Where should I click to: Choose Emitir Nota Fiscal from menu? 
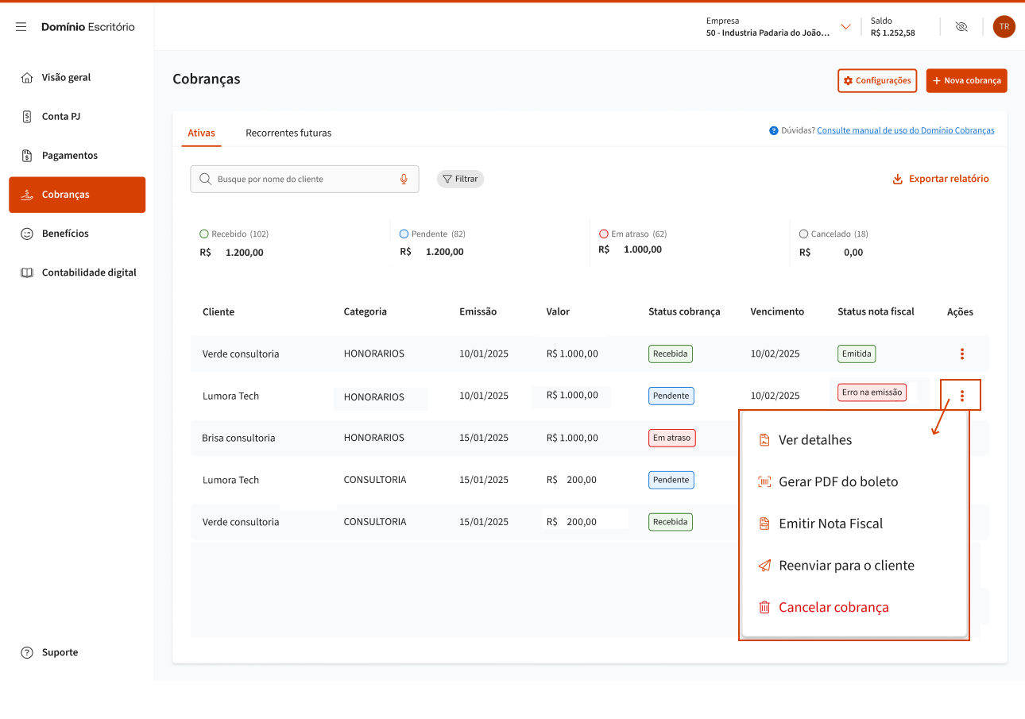click(x=830, y=524)
